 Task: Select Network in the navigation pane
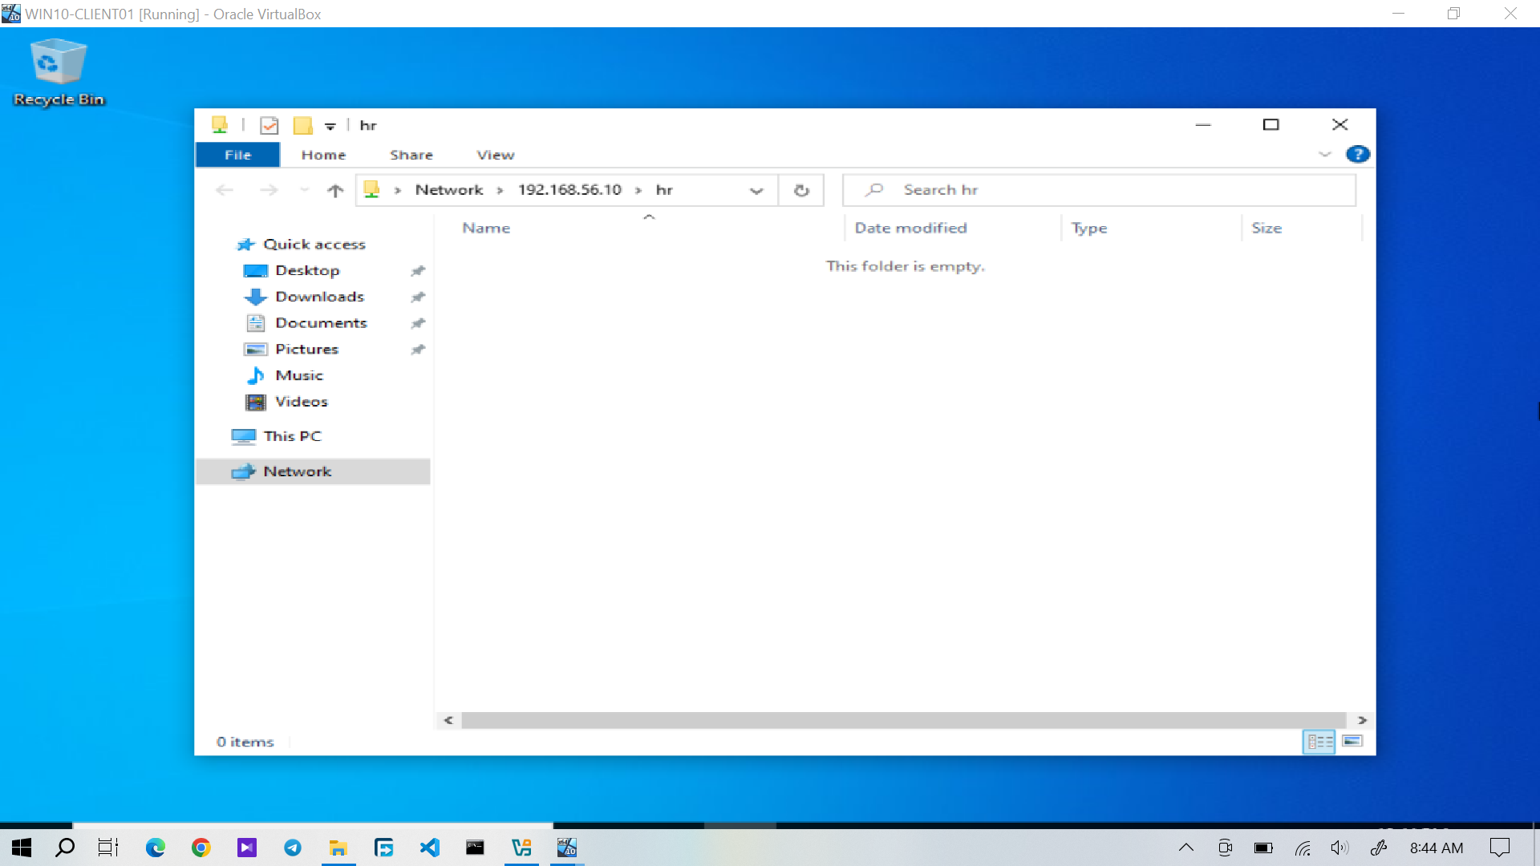(313, 471)
